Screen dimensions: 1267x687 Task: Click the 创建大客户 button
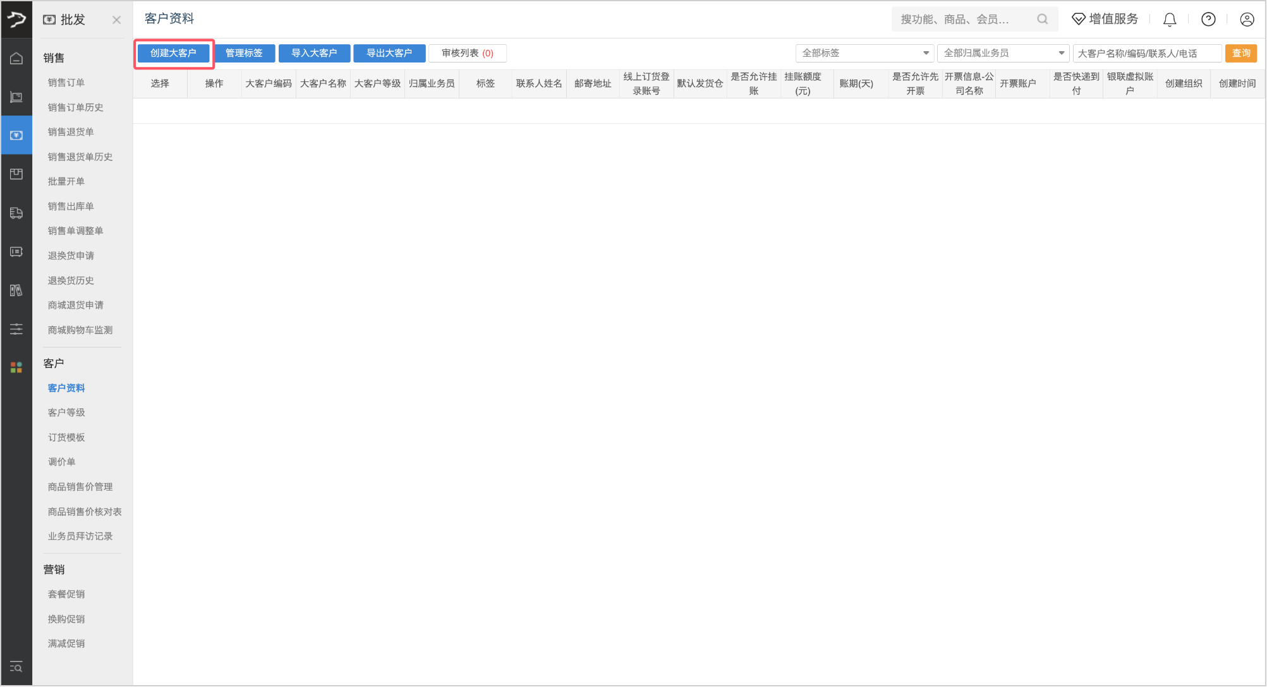[x=173, y=53]
